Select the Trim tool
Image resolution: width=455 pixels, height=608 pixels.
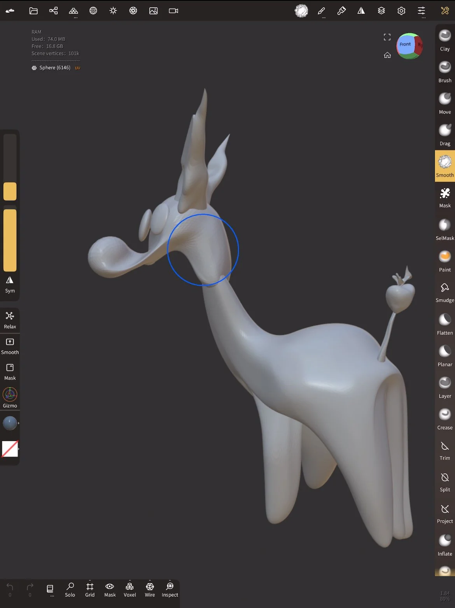[x=445, y=450]
